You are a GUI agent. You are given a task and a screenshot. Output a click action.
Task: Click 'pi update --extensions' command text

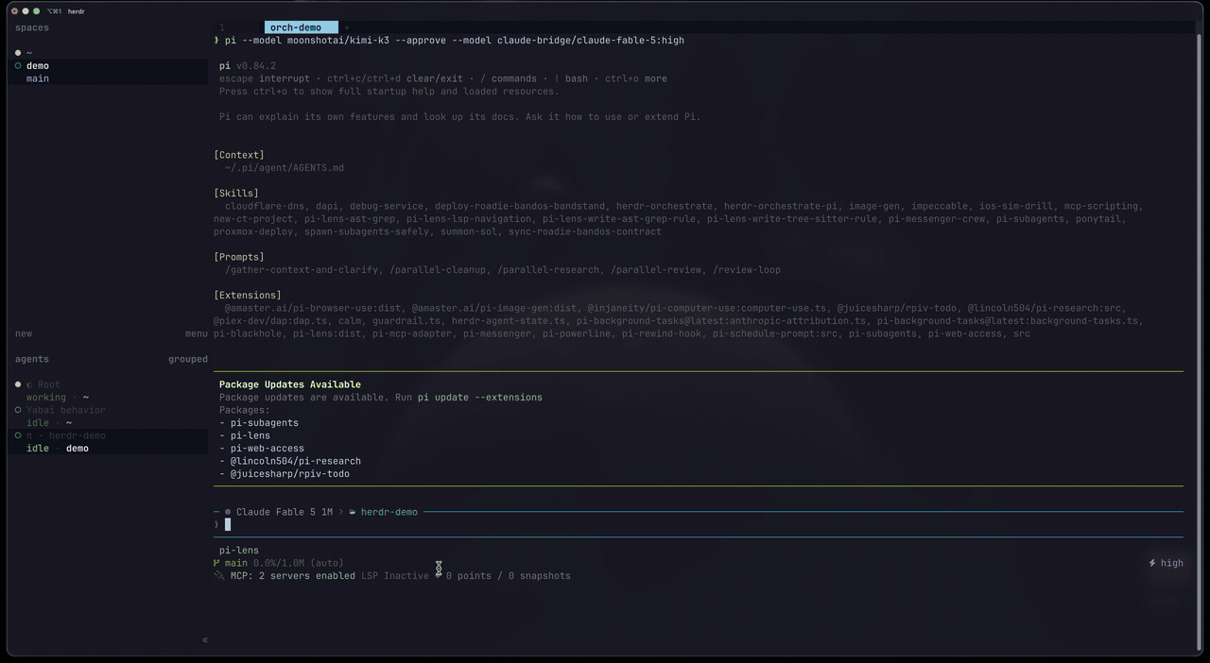480,398
